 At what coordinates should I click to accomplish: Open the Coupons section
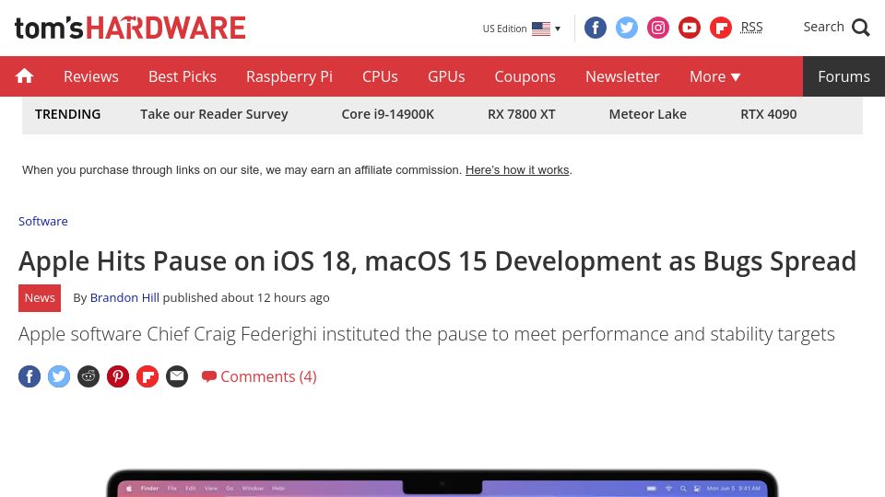(x=525, y=76)
